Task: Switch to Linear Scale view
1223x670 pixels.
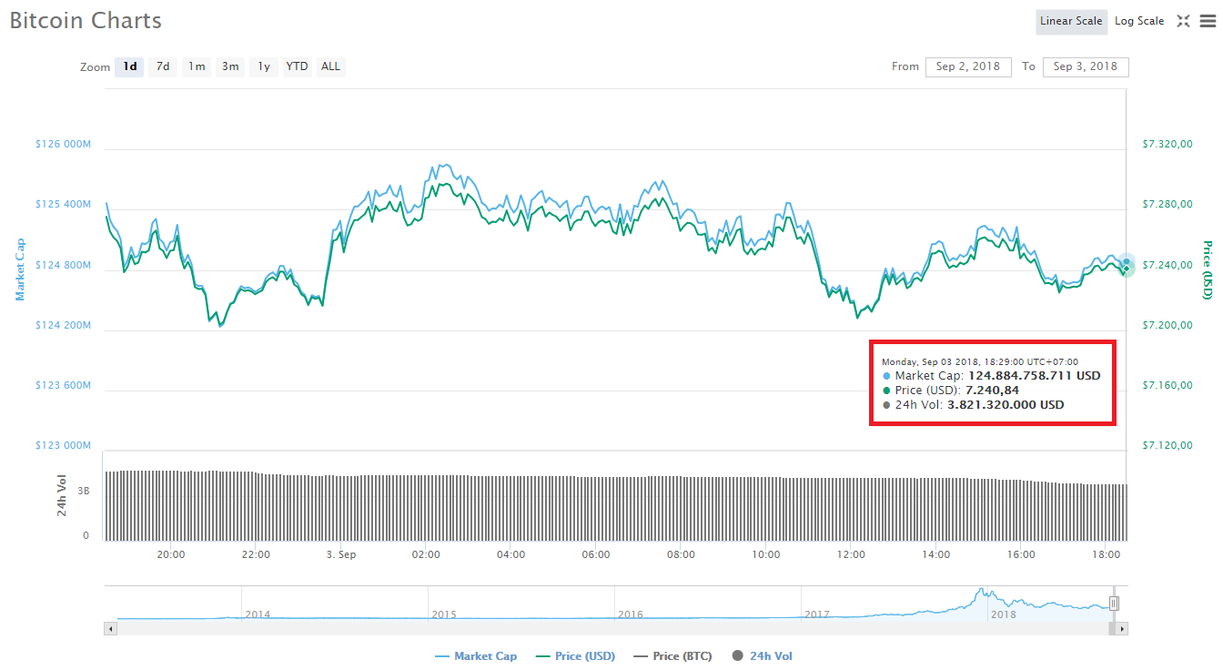Action: pyautogui.click(x=1071, y=20)
